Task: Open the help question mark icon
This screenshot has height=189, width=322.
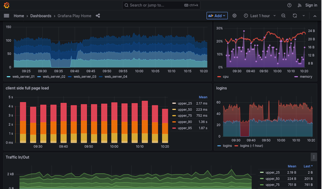Action: point(289,5)
